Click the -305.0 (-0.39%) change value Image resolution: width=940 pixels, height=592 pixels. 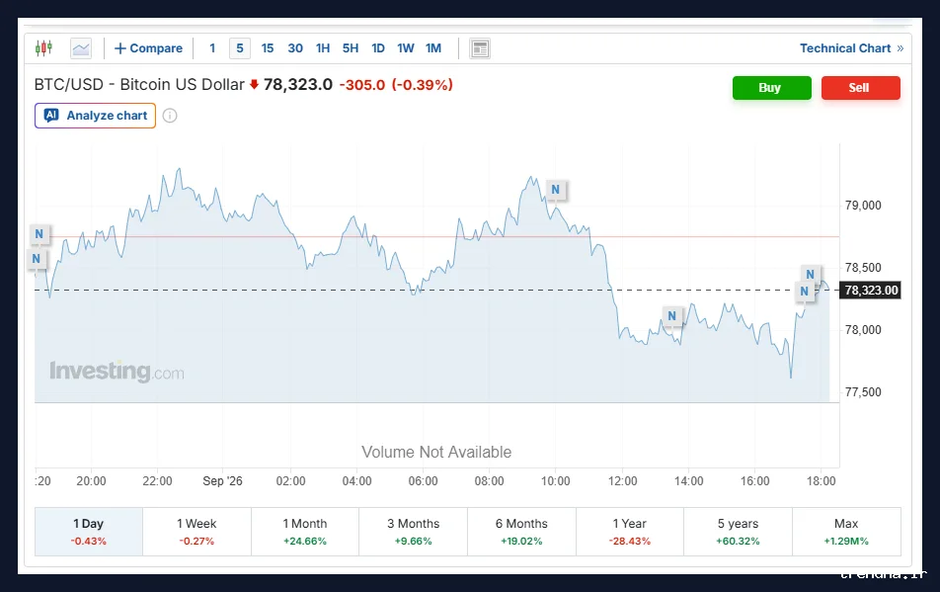(396, 85)
